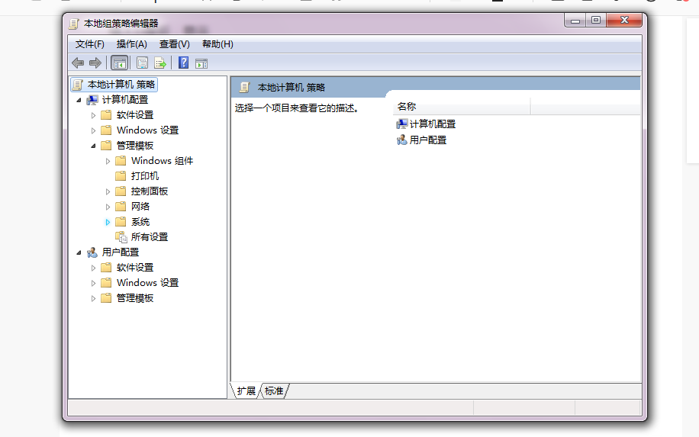Collapse the 用户配置 tree node
The image size is (699, 437).
click(79, 252)
